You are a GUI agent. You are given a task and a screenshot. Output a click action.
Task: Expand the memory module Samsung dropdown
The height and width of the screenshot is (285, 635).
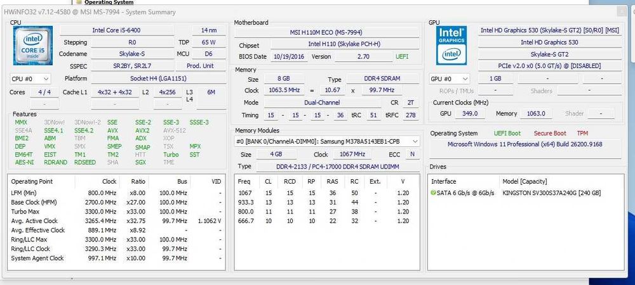[x=327, y=141]
